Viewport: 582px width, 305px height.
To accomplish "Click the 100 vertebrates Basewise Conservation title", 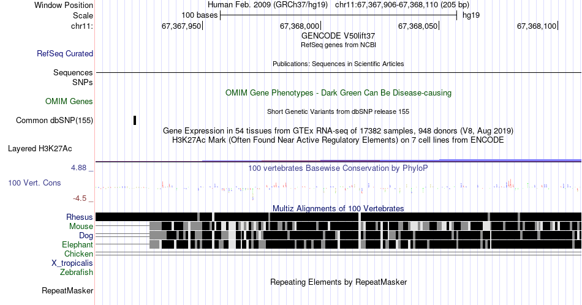I will point(338,168).
